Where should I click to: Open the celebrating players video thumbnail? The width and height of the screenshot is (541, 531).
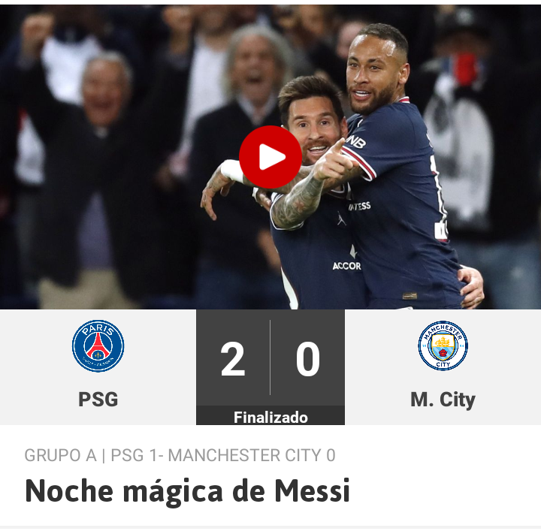(270, 157)
